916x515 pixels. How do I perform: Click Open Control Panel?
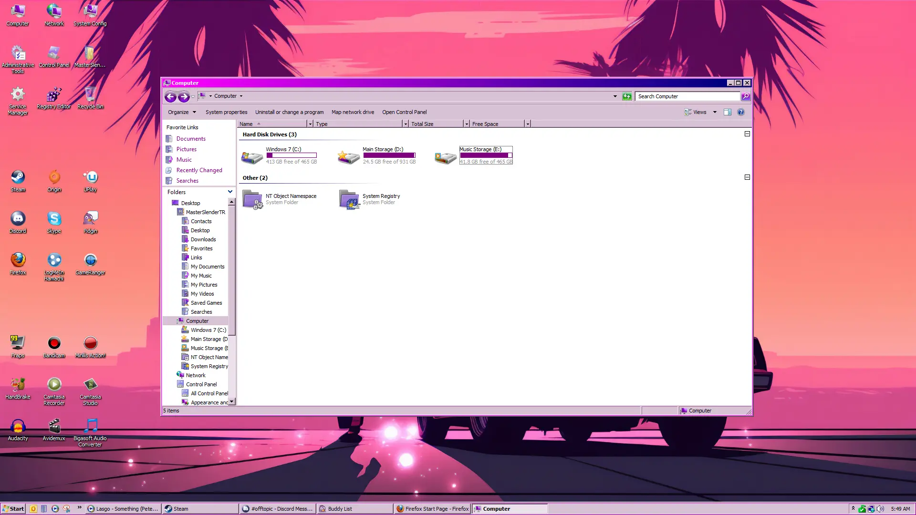click(404, 112)
